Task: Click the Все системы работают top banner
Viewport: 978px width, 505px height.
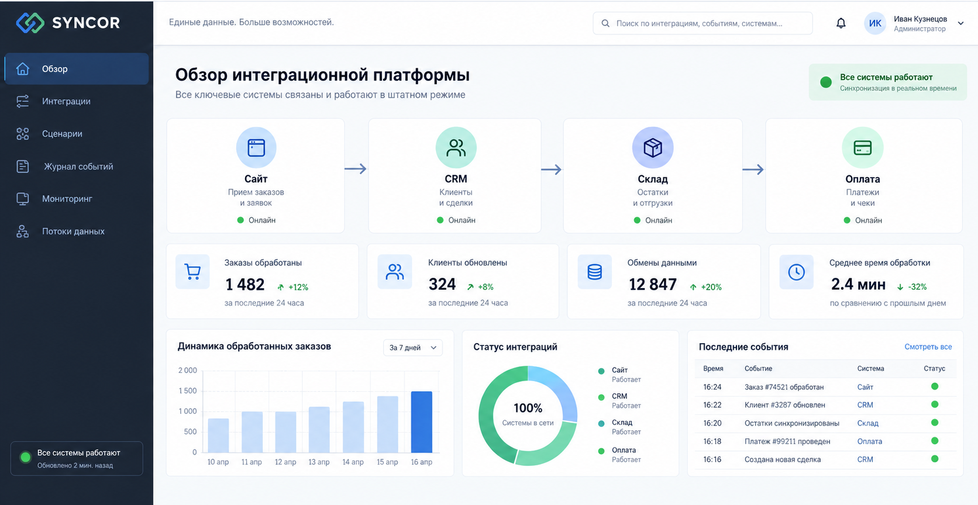Action: click(888, 82)
